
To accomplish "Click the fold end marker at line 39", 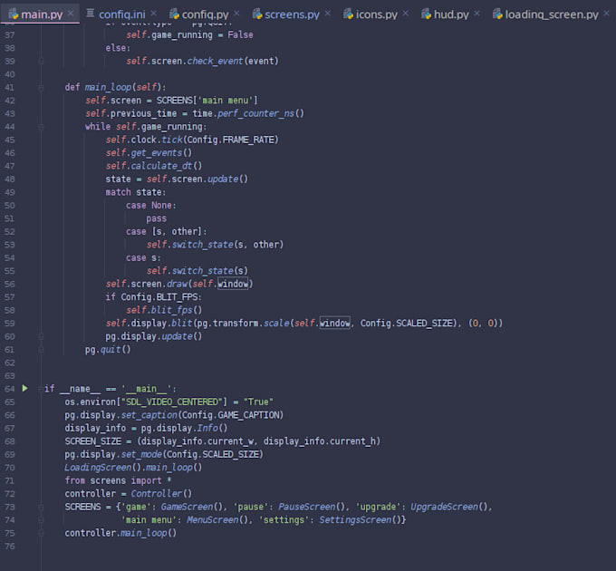I will pyautogui.click(x=41, y=62).
